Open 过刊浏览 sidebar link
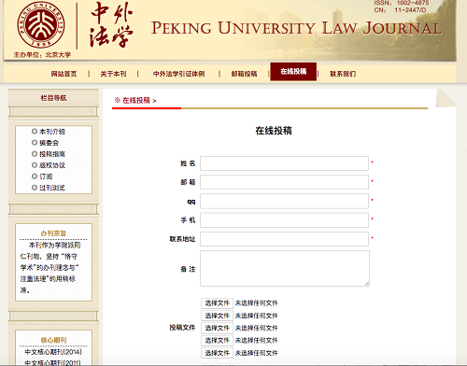This screenshot has height=366, width=467. 52,188
